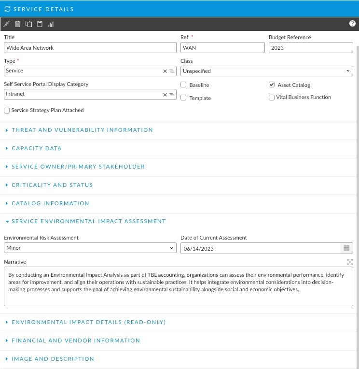Screen dimensions: 359x369
Task: Open the help question mark icon
Action: pos(352,24)
